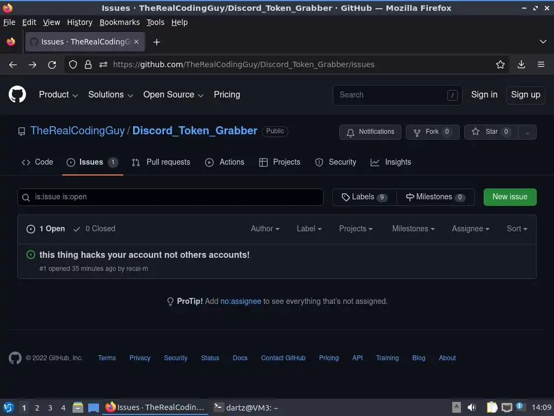Click the network monitor tray icon
The height and width of the screenshot is (416, 554).
(506, 407)
